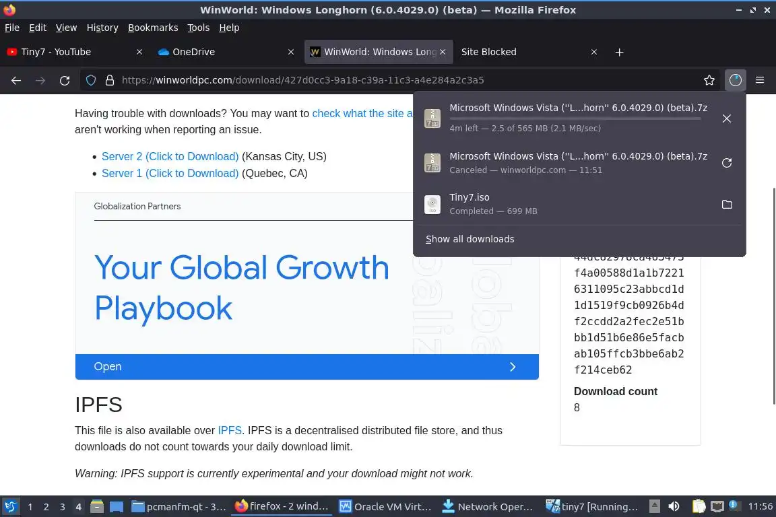
Task: Open the IPFS hyperlink
Action: pos(230,430)
